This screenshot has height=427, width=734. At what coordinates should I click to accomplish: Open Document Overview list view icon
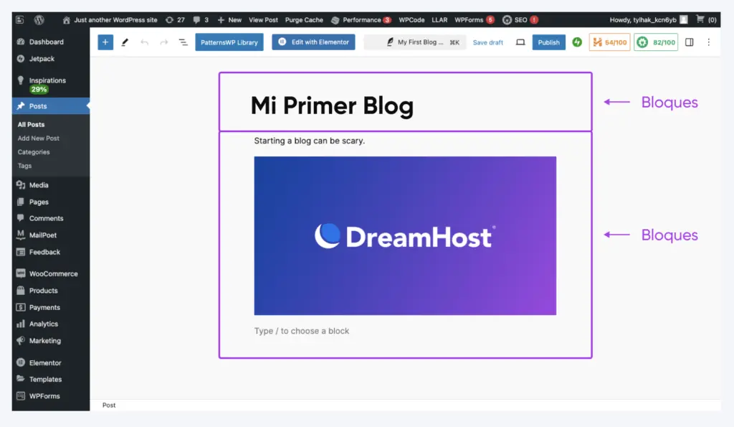[183, 42]
